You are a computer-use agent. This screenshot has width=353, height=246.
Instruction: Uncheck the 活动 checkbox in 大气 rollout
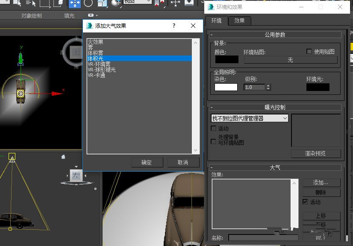tap(305, 202)
